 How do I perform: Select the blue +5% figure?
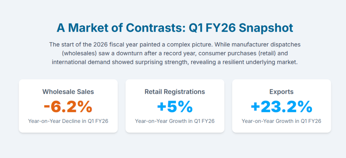[x=175, y=107]
